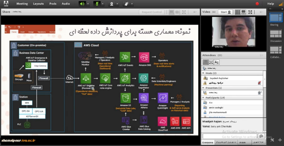Toggle the microphone in the top bar
Image resolution: width=284 pixels, height=146 pixels.
[97, 3]
